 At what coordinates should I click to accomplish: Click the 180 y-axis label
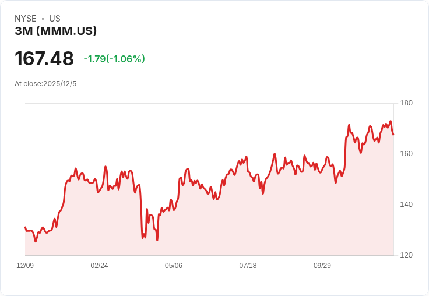[406, 103]
